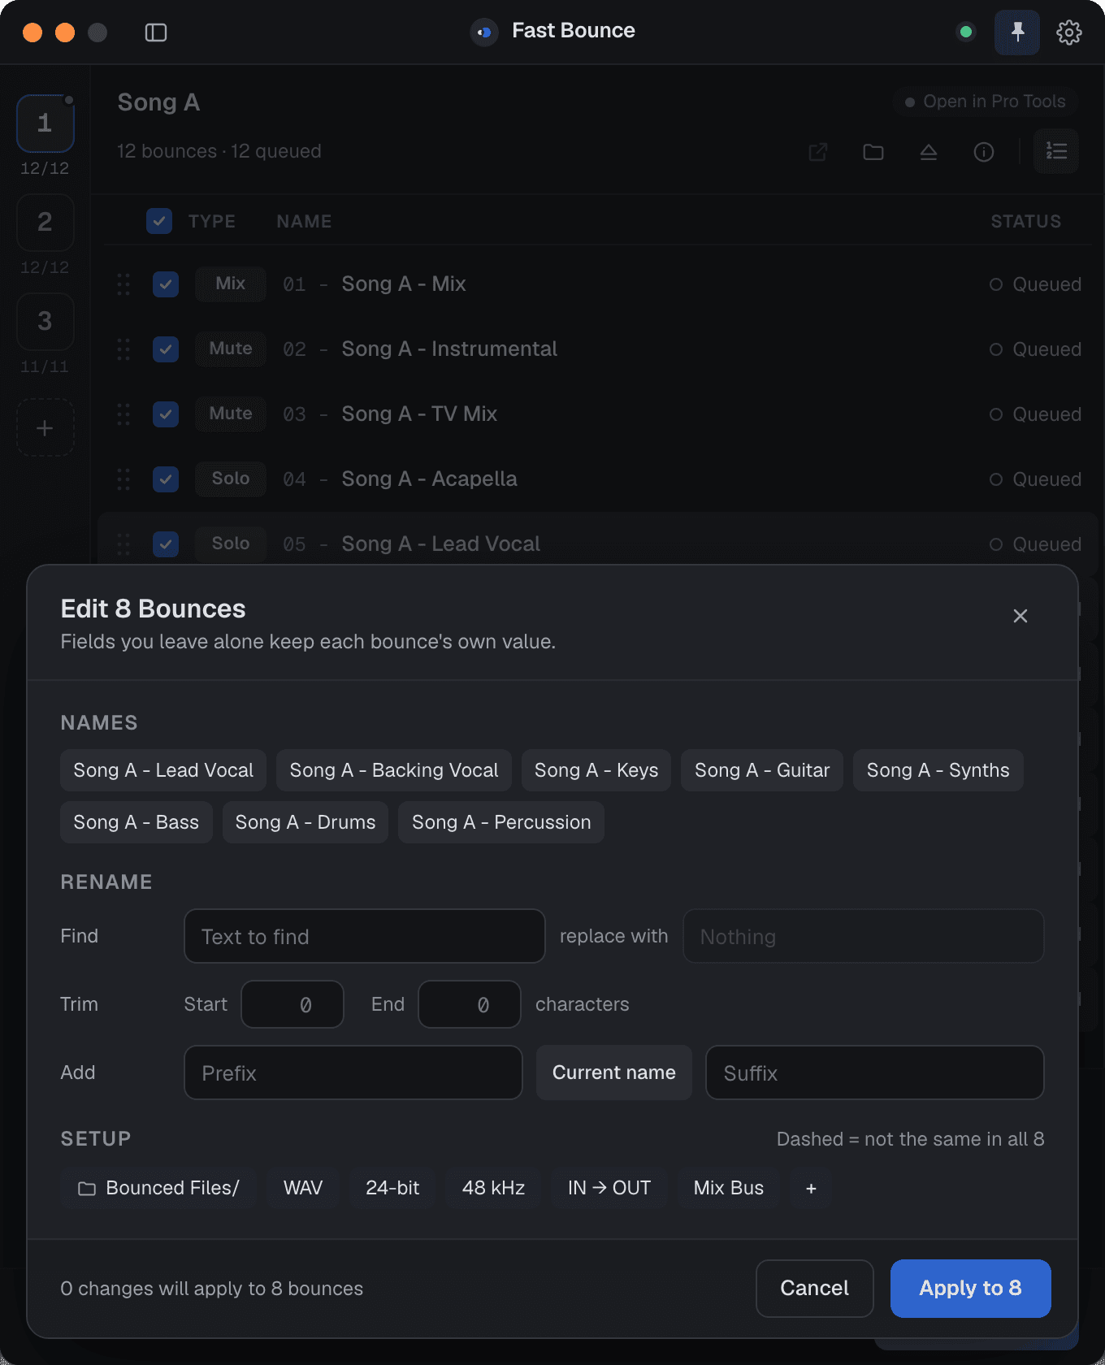Click drag handle of Instrumental row
This screenshot has width=1105, height=1365.
[123, 349]
